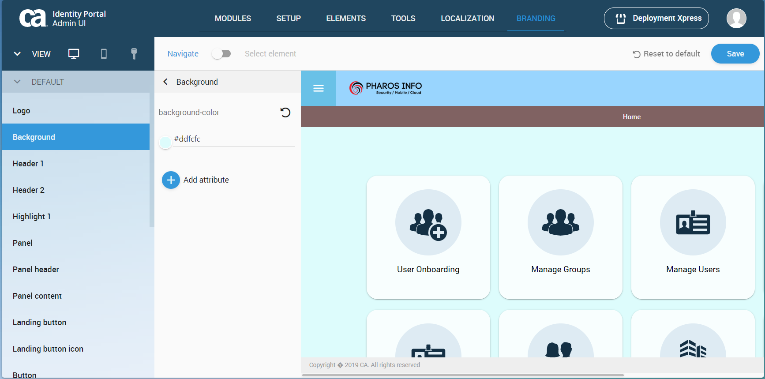Click the Select element label
765x379 pixels.
click(x=270, y=54)
